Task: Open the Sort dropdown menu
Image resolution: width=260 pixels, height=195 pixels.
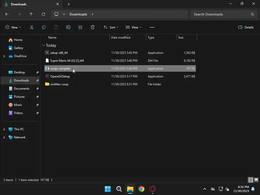Action: click(111, 27)
